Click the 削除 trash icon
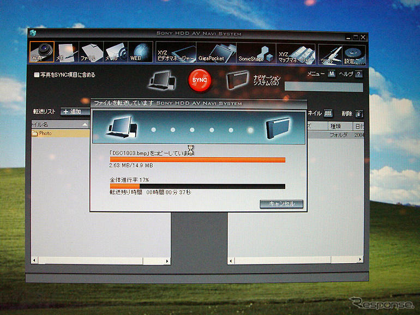The image size is (420, 315). (x=359, y=114)
